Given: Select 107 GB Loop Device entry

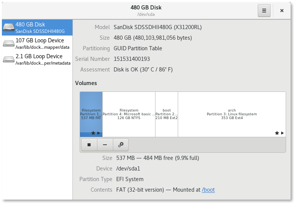Looking at the screenshot, I should click(x=37, y=43).
